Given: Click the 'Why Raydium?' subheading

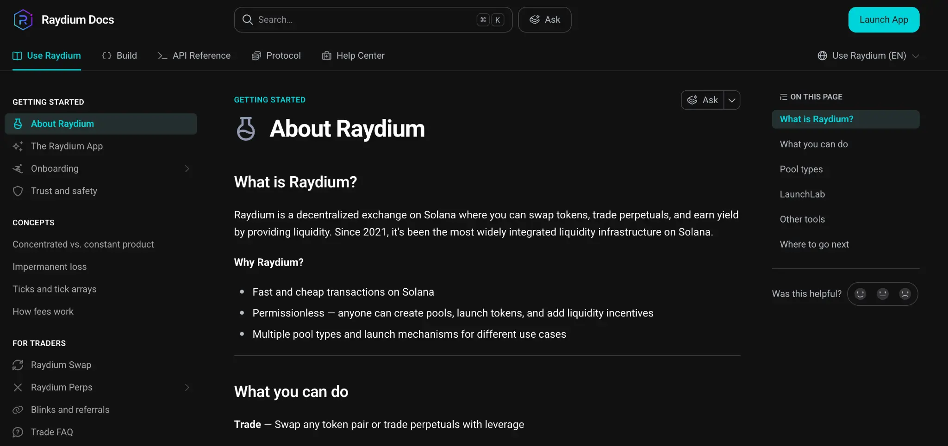Looking at the screenshot, I should coord(269,262).
